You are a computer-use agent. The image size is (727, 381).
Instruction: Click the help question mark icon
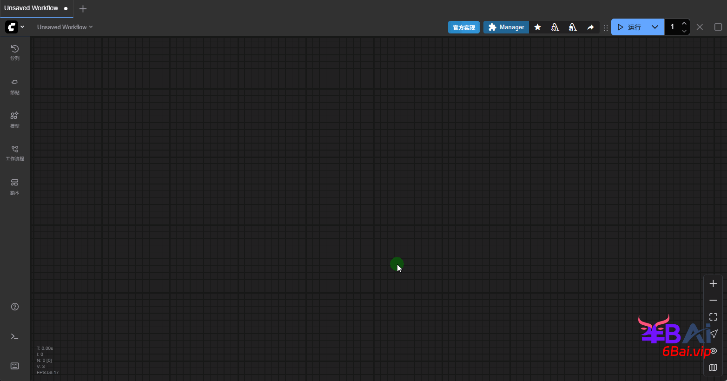click(15, 307)
